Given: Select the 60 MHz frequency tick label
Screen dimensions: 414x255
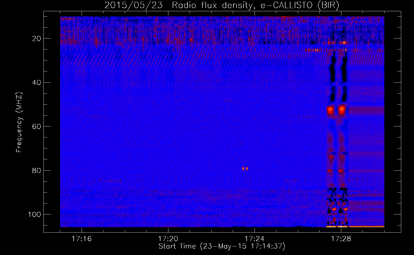Looking at the screenshot, I should click(x=37, y=126).
